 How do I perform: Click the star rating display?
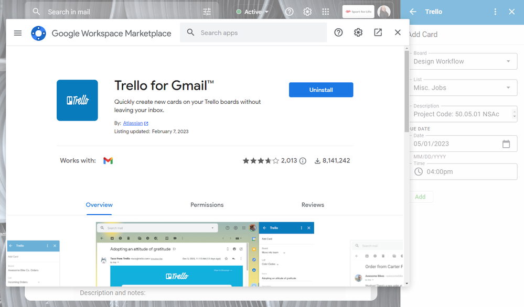tap(261, 161)
